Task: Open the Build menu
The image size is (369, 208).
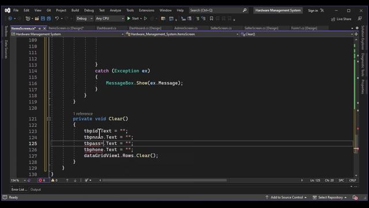Action: click(x=75, y=10)
